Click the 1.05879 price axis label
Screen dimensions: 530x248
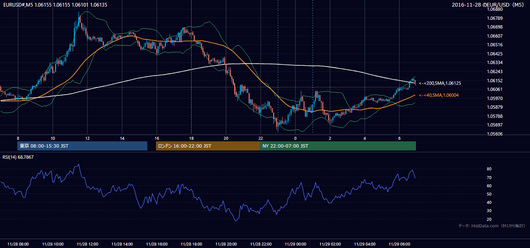(495, 107)
